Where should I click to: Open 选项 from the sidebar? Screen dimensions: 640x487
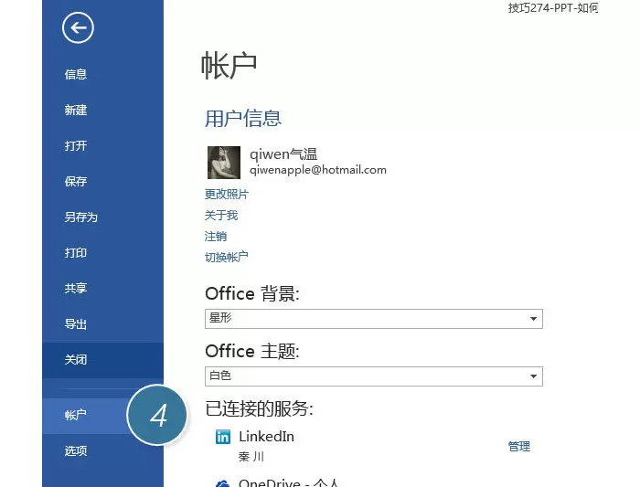(x=76, y=451)
